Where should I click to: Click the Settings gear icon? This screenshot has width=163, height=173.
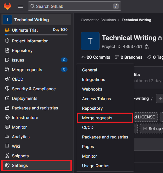click(x=7, y=165)
